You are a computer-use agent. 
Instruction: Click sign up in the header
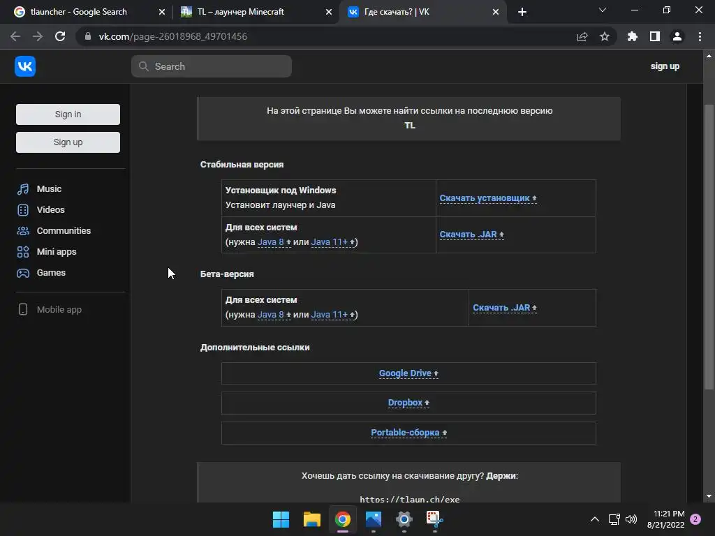pyautogui.click(x=665, y=66)
